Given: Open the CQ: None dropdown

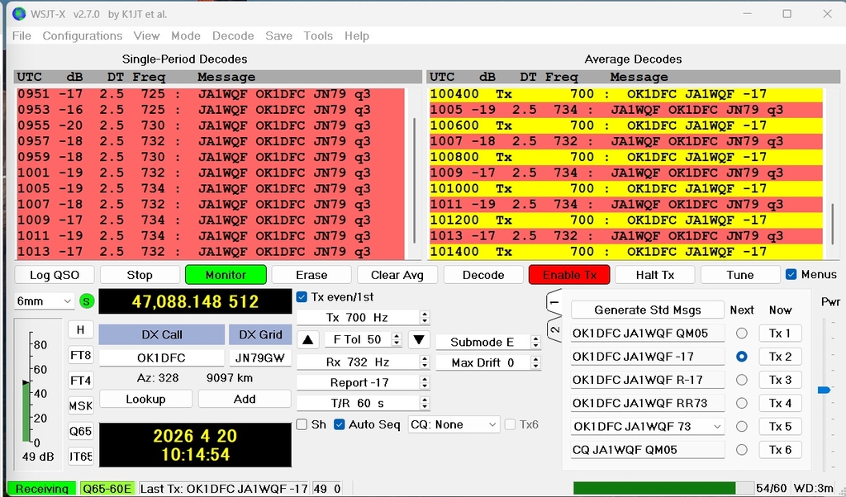Looking at the screenshot, I should click(454, 424).
